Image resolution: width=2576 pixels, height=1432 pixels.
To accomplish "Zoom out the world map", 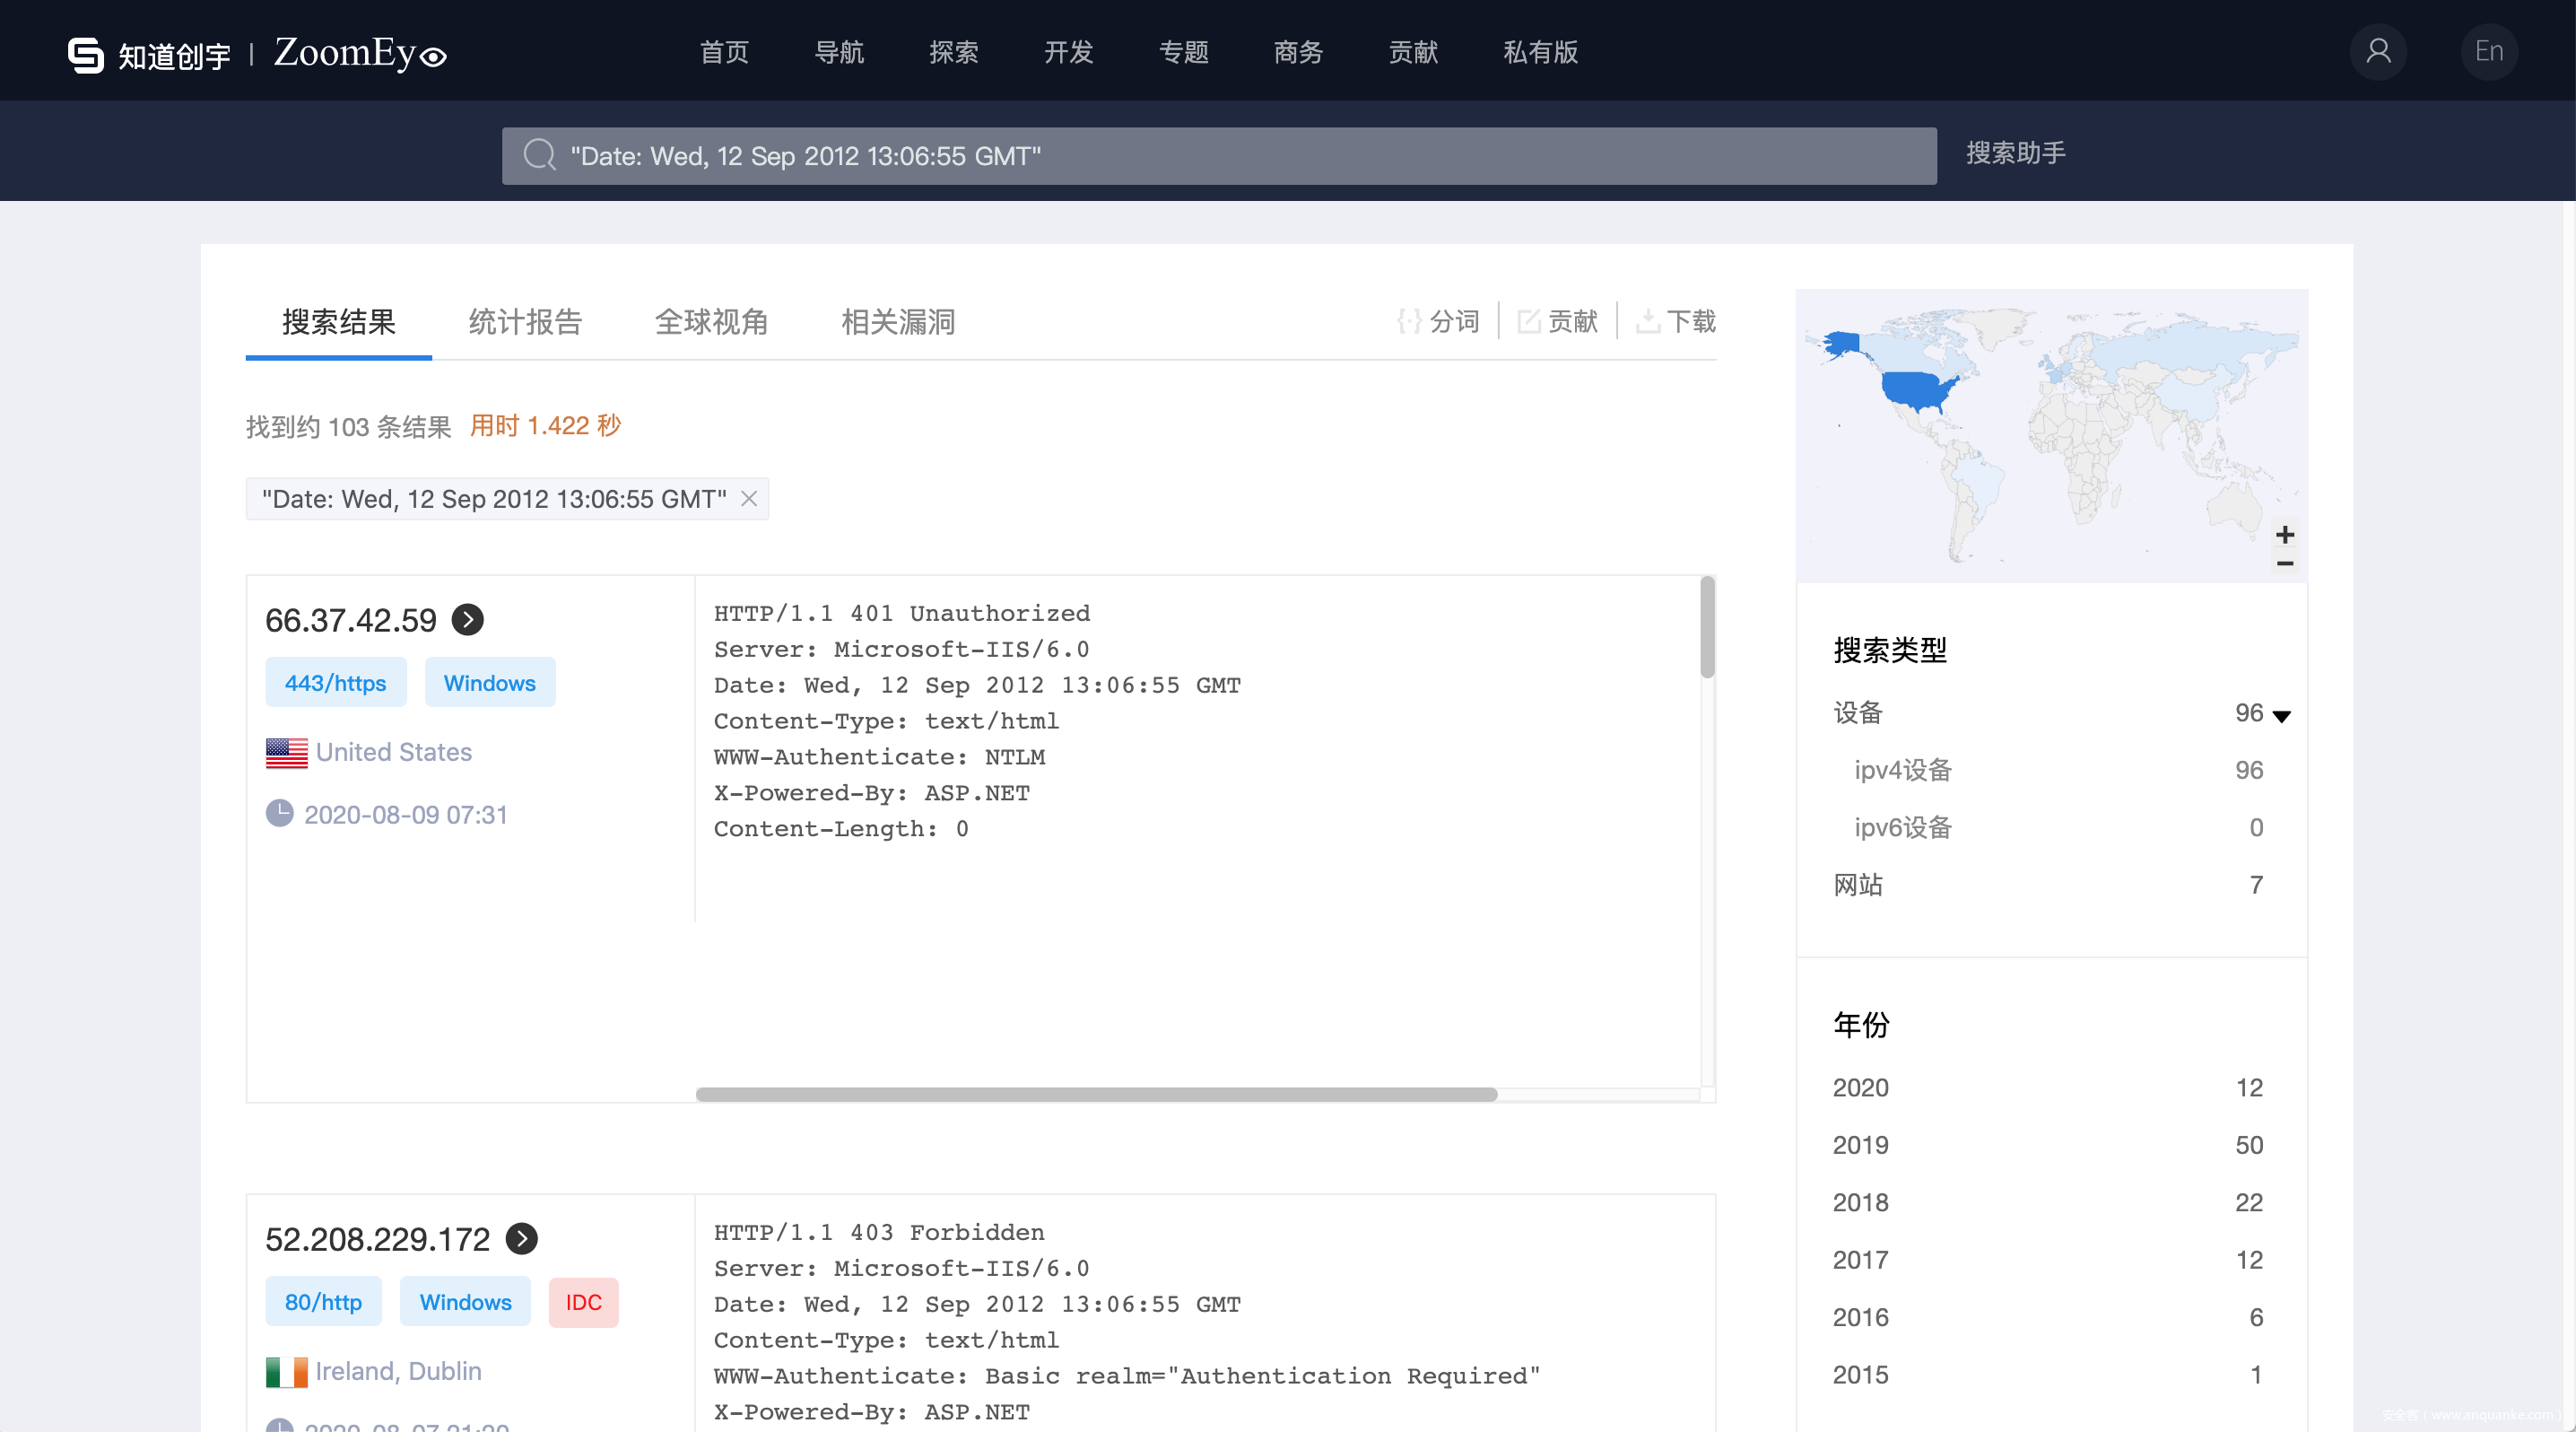I will tap(2285, 563).
